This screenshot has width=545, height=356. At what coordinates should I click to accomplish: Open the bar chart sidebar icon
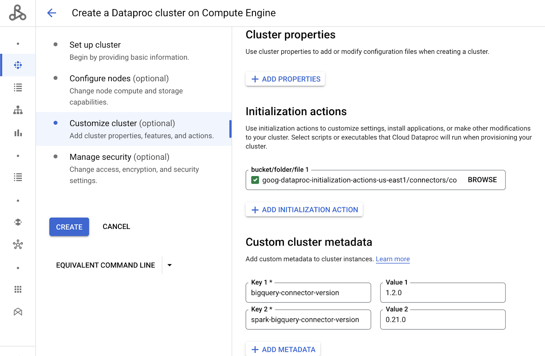(x=18, y=133)
